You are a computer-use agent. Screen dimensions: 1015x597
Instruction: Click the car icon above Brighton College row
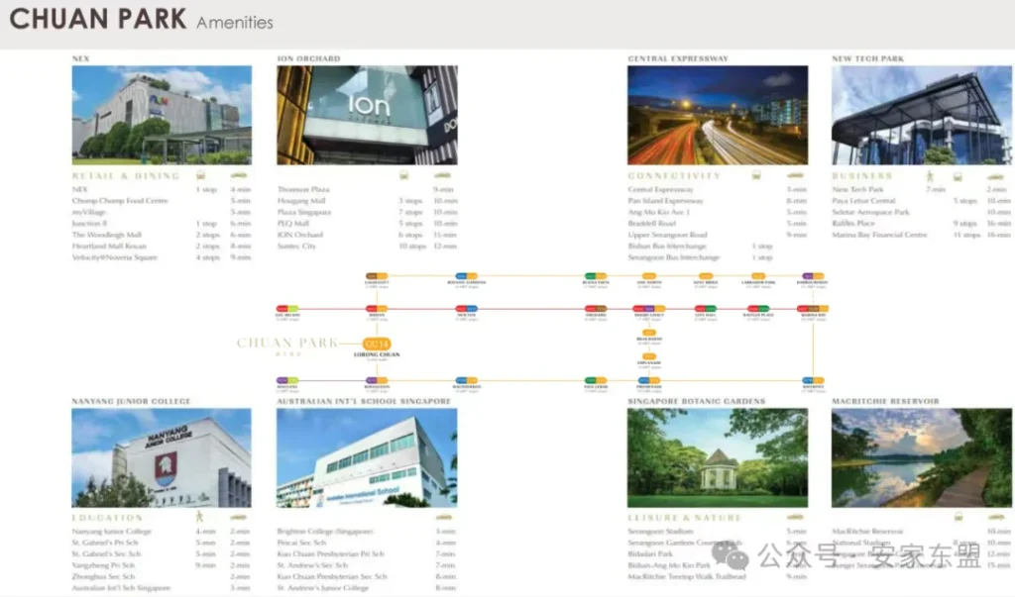pos(444,517)
